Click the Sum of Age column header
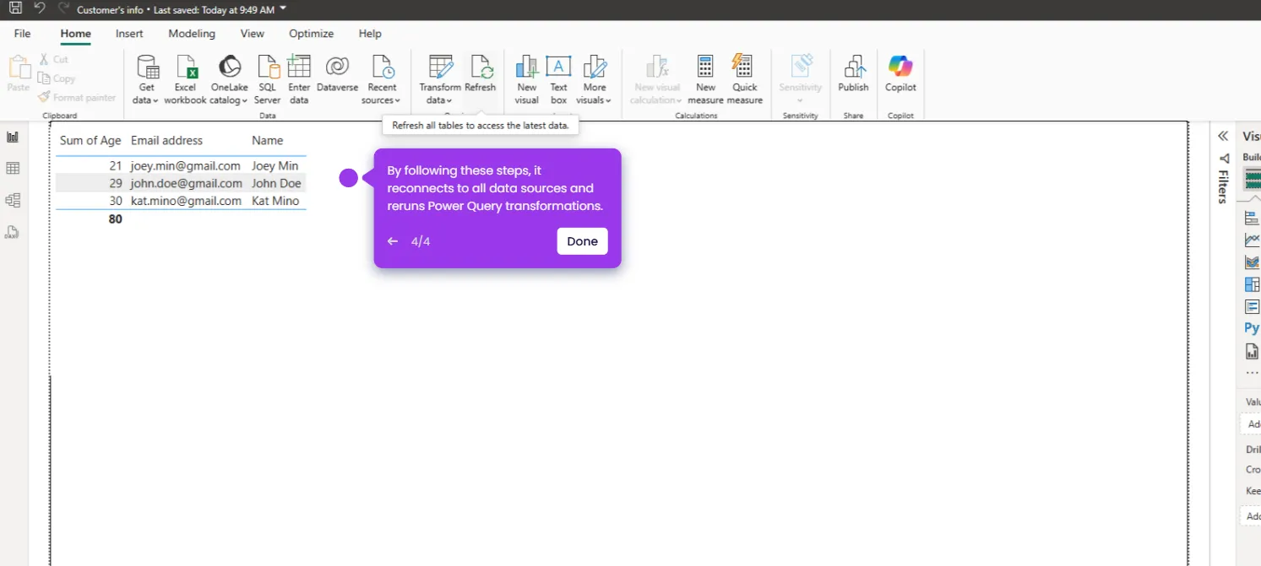The height and width of the screenshot is (566, 1261). [90, 141]
